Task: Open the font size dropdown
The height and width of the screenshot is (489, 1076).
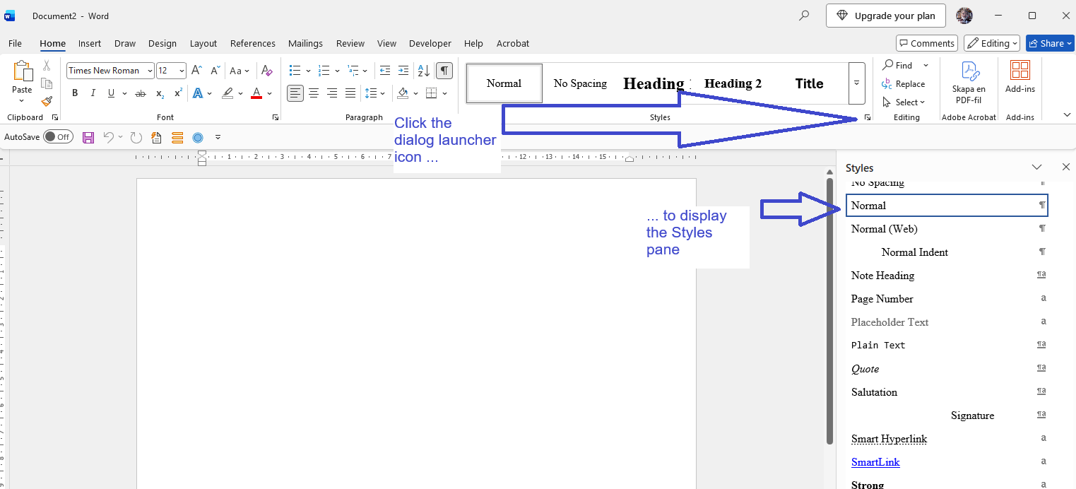Action: (x=182, y=71)
